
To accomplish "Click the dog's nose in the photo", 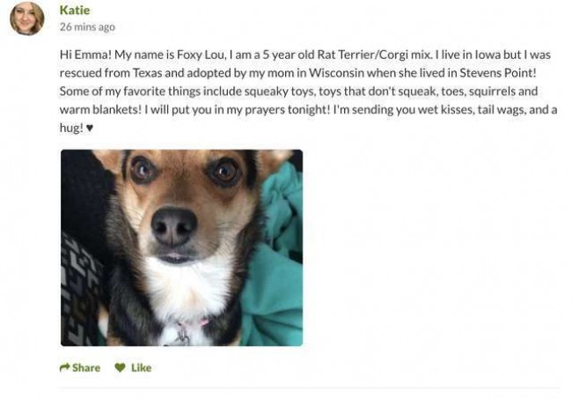I will pos(174,226).
